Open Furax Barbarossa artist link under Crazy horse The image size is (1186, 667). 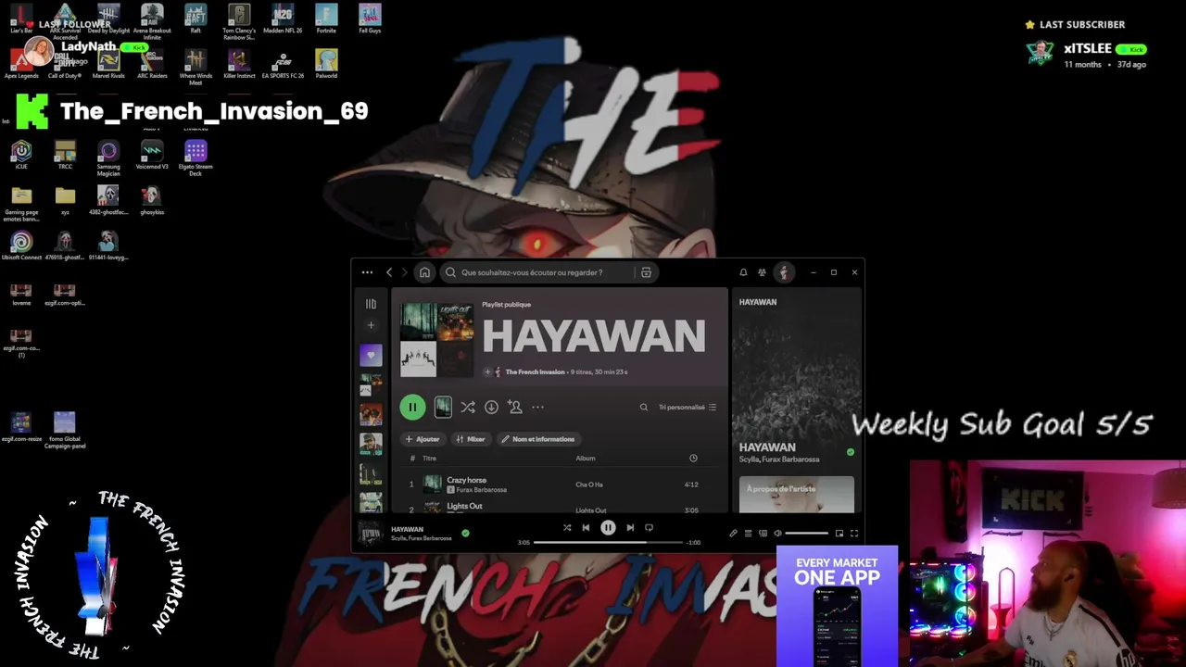[481, 490]
